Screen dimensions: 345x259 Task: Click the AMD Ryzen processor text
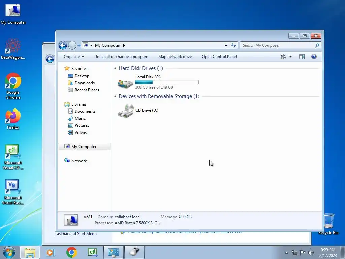(137, 223)
